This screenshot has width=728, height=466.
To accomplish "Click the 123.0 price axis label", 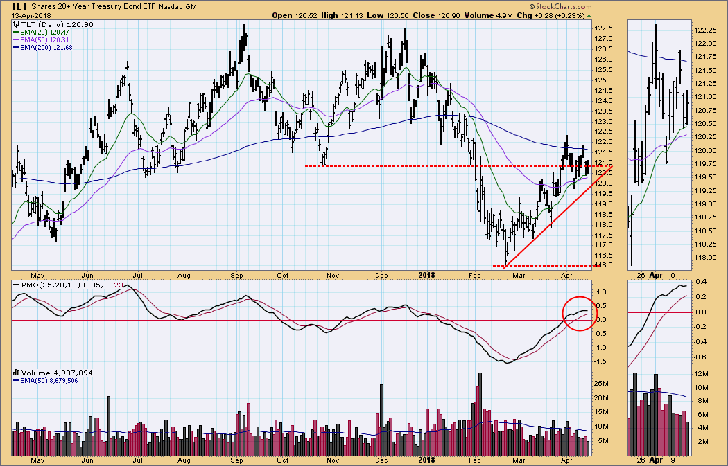I will tap(603, 121).
